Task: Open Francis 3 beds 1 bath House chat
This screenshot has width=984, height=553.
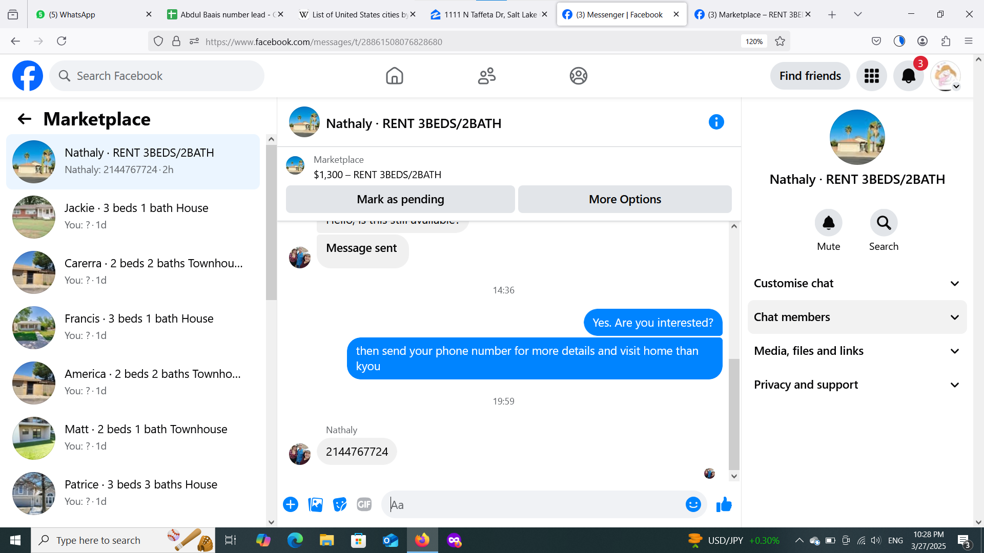Action: coord(133,328)
